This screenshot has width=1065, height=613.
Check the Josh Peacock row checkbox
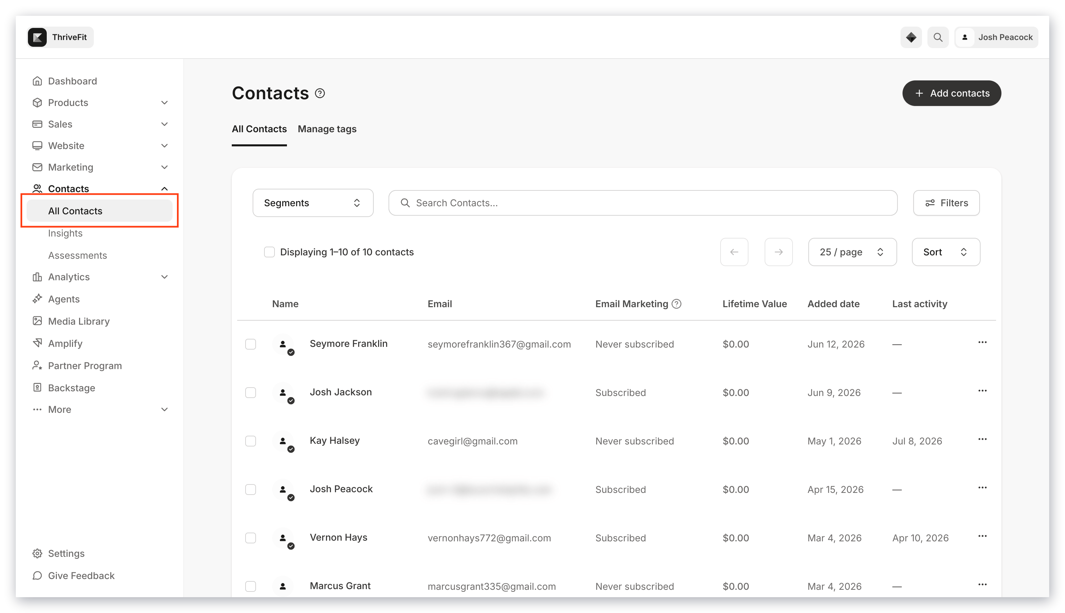(x=251, y=490)
